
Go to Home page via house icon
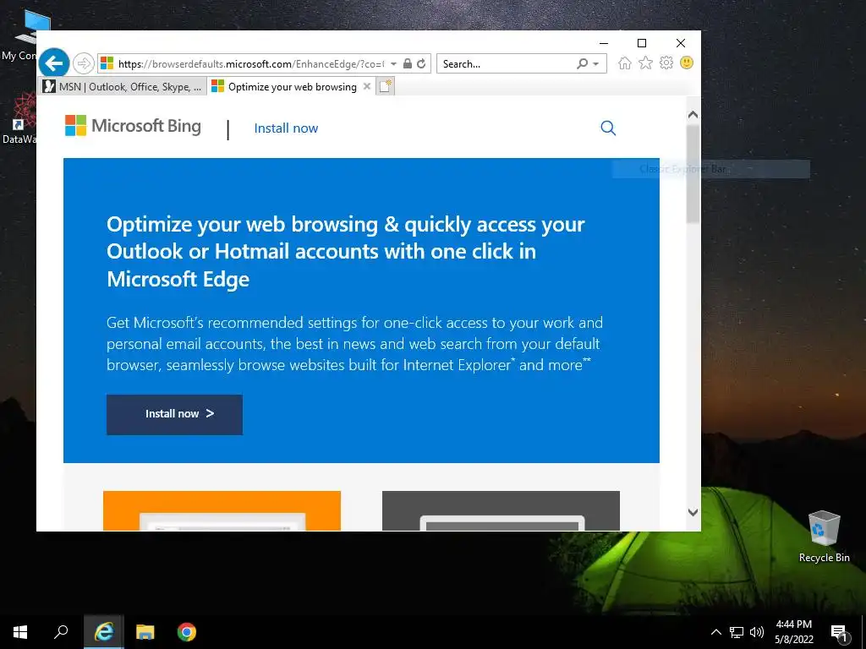[625, 63]
